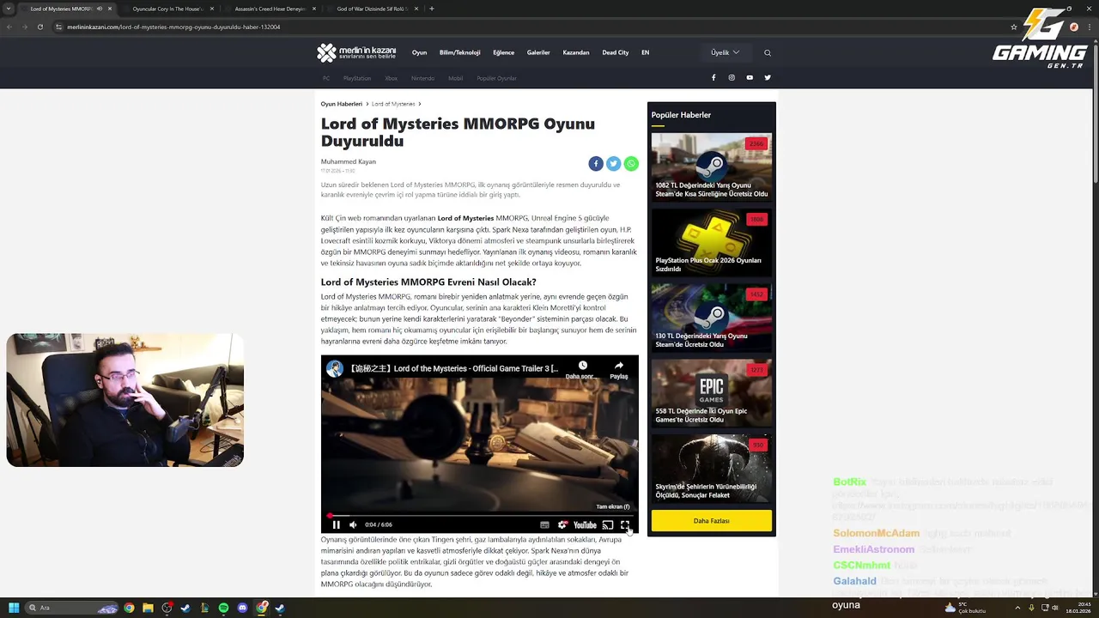
Task: Click the browser address bar URL
Action: [x=173, y=27]
